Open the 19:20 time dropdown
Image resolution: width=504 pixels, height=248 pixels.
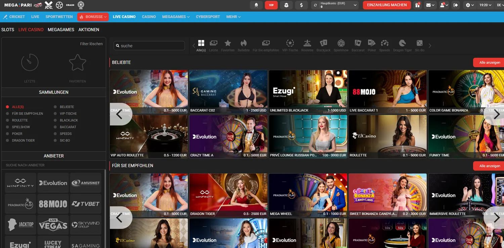pyautogui.click(x=486, y=5)
